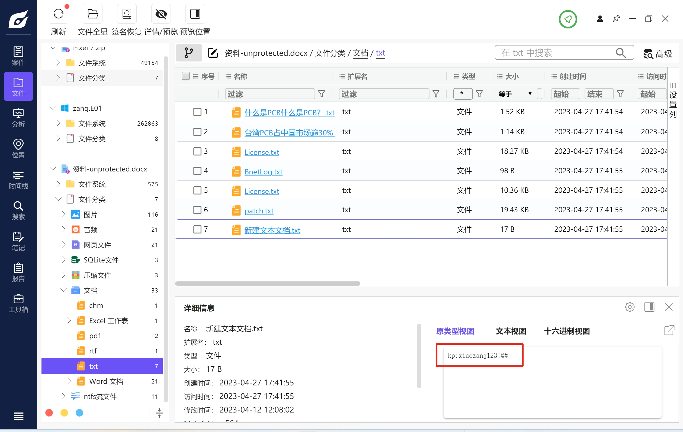
Task: Click the red color tag dot
Action: [49, 412]
